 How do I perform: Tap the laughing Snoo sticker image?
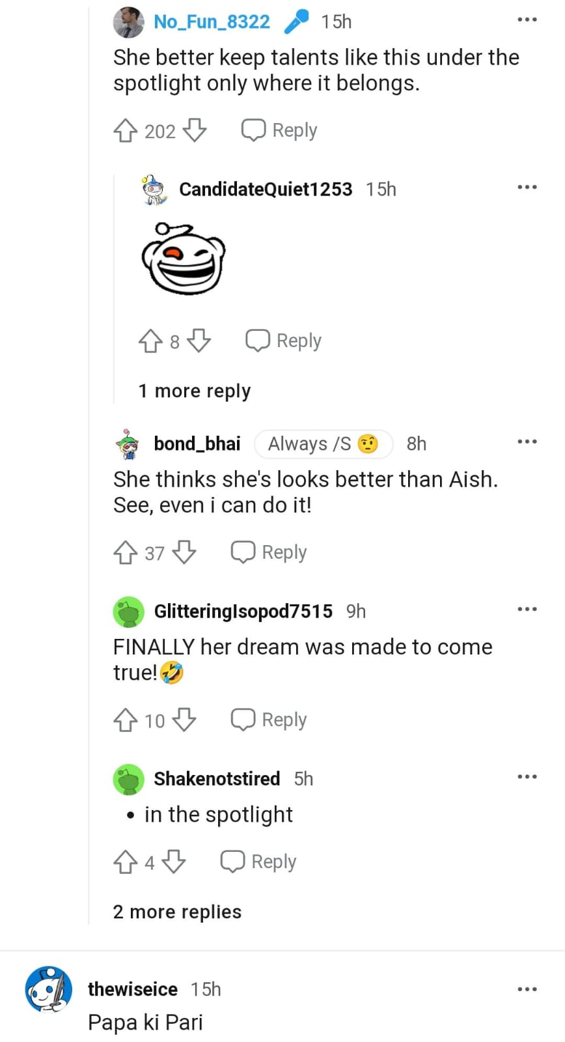[184, 259]
